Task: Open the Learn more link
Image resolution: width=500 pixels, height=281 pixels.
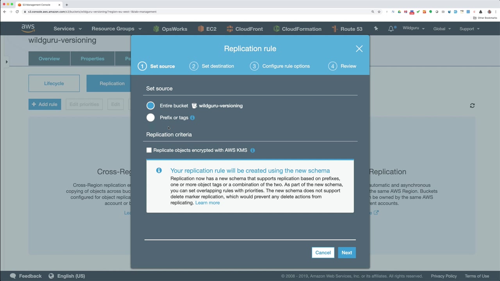Action: 207,203
